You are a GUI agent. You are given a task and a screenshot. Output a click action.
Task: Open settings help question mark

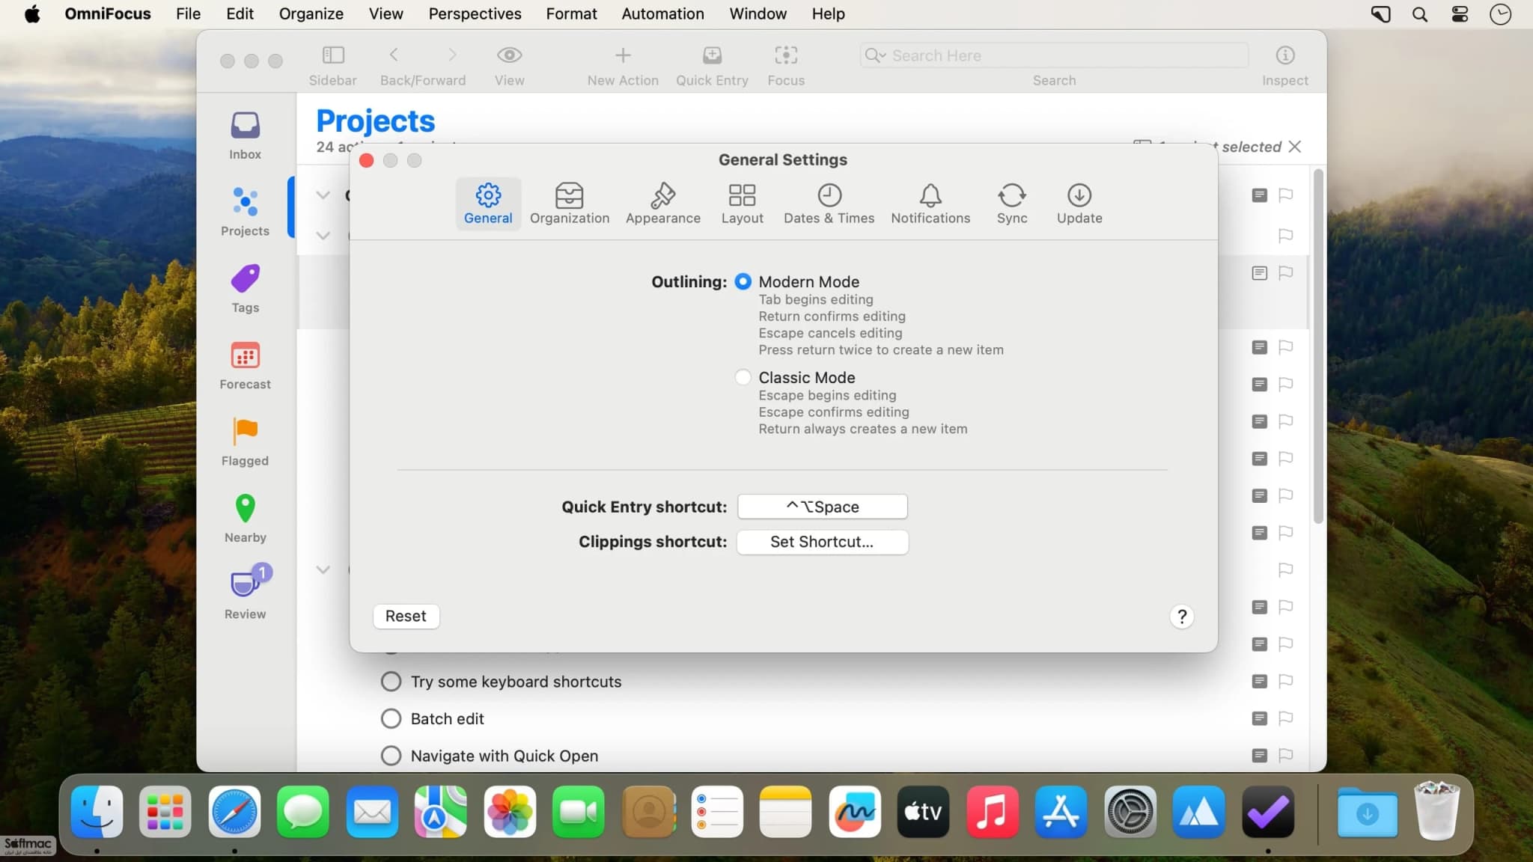(1181, 617)
